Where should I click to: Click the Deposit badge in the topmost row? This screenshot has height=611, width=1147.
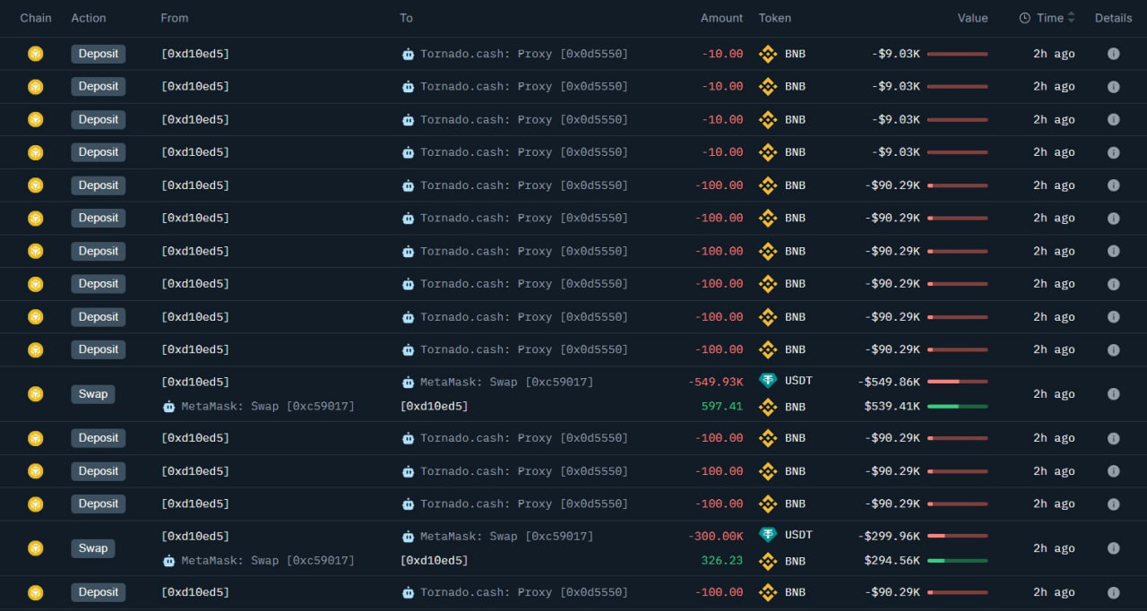point(99,54)
